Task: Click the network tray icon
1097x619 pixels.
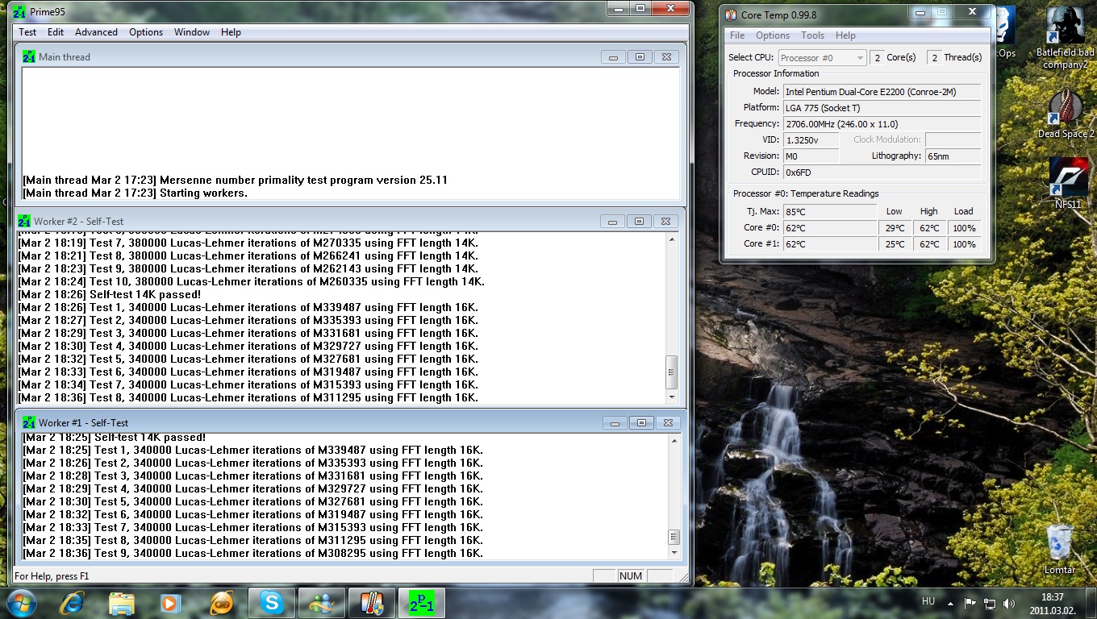Action: pos(990,603)
